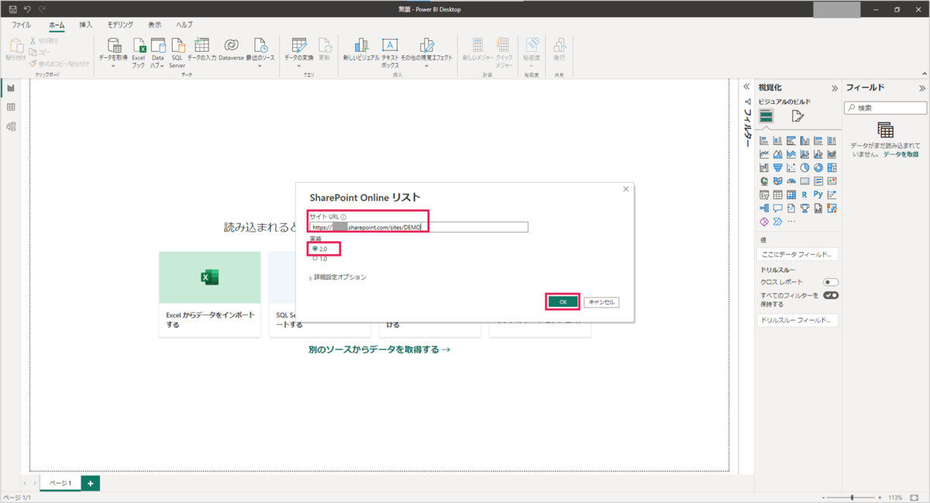Viewport: 930px width, 503px height.
Task: Click the info icon beside サイト URL
Action: [343, 218]
